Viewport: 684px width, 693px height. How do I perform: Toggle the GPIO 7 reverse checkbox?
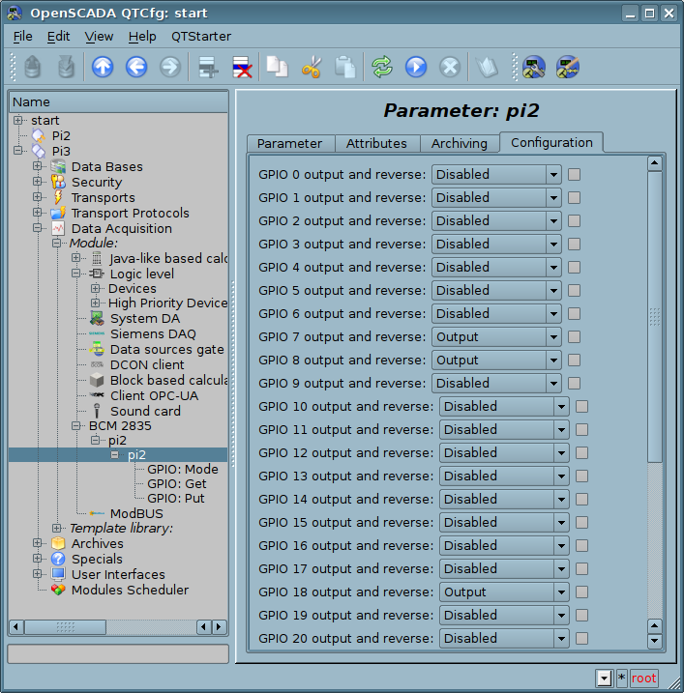tap(574, 337)
